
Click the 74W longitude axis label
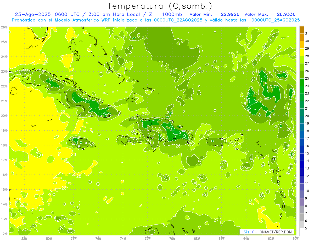click(123, 238)
